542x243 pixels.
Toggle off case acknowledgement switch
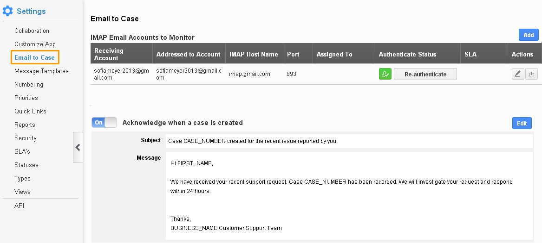click(104, 122)
